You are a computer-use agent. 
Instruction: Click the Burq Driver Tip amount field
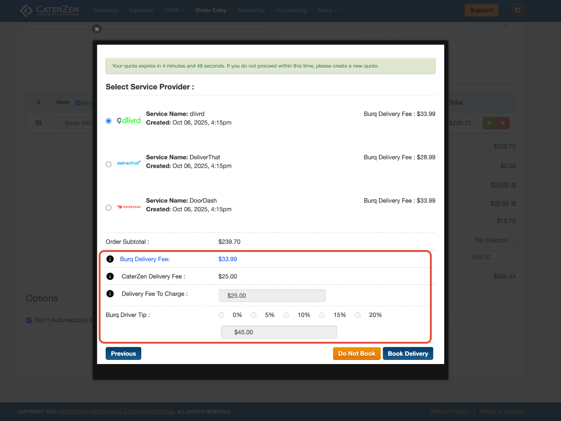pos(279,332)
